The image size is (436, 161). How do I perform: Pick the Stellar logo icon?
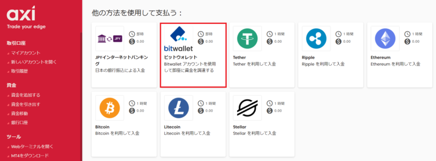[x=247, y=108]
